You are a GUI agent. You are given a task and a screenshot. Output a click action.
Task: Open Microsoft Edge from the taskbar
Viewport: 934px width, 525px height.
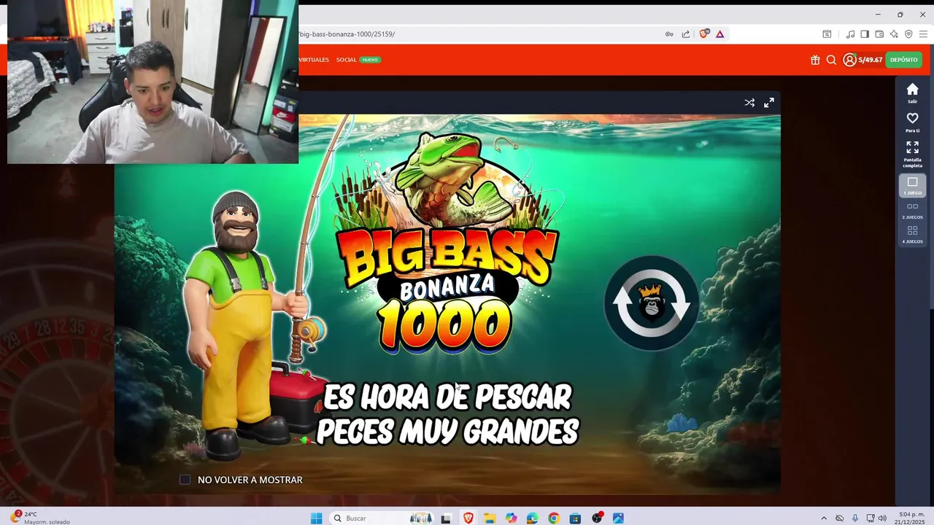pyautogui.click(x=533, y=518)
